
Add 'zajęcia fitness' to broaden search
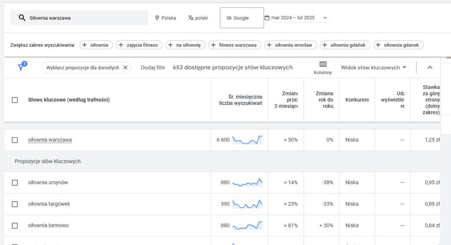(139, 45)
